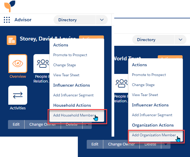Click Edit button in left window
The height and width of the screenshot is (157, 190).
click(x=16, y=124)
